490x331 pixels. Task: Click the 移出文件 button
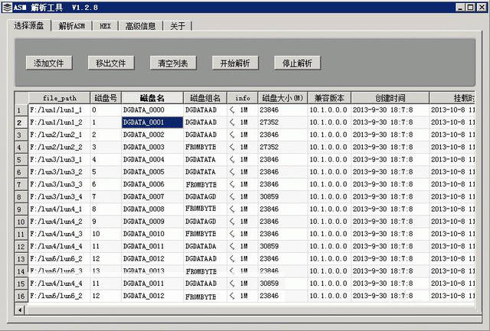click(x=111, y=63)
